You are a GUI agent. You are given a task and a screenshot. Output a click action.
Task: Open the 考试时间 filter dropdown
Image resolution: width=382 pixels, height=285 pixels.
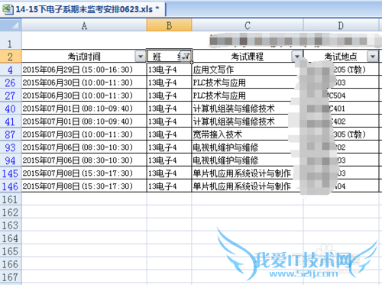tap(141, 57)
